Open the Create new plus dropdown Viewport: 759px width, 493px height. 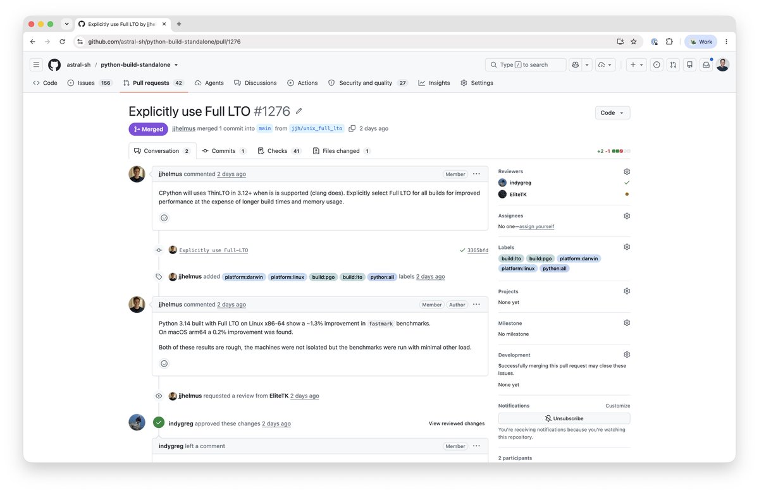coord(636,64)
